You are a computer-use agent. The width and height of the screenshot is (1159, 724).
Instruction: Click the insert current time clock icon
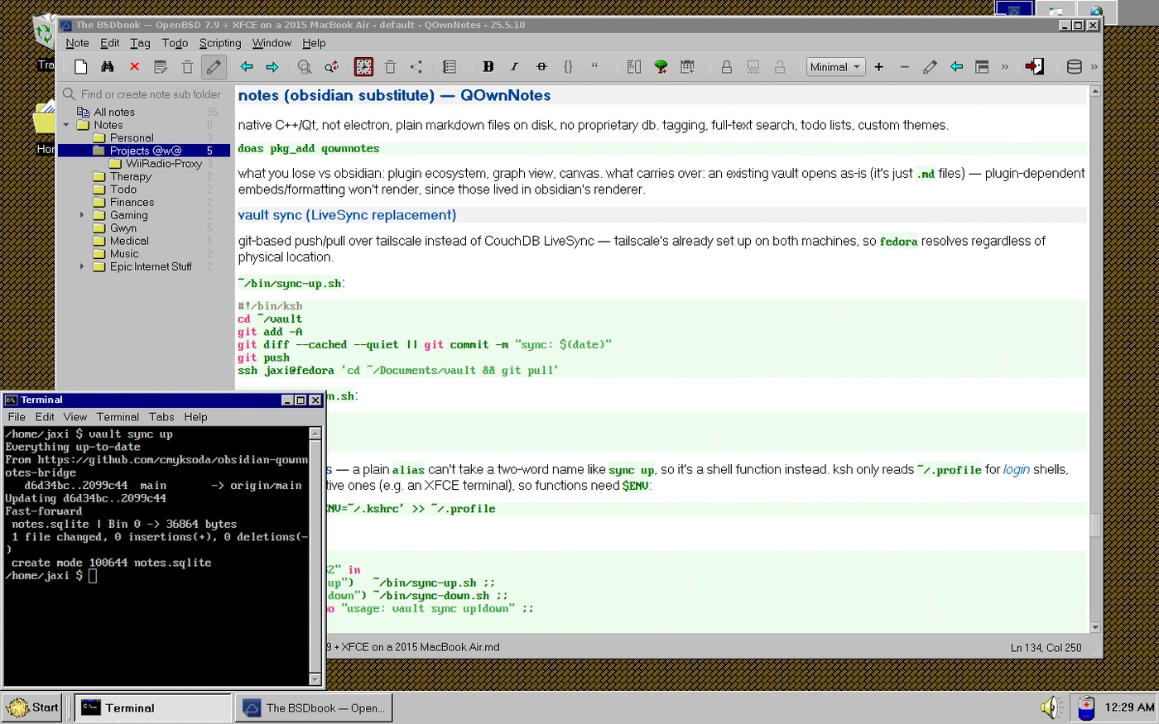point(363,67)
